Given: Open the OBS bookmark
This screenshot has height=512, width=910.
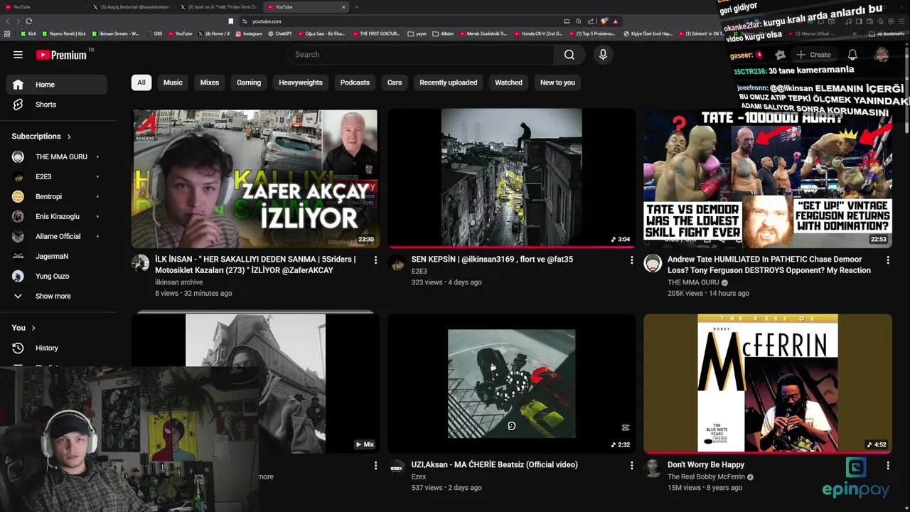Looking at the screenshot, I should point(154,33).
